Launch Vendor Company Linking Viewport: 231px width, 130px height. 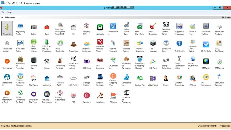(x=20, y=80)
